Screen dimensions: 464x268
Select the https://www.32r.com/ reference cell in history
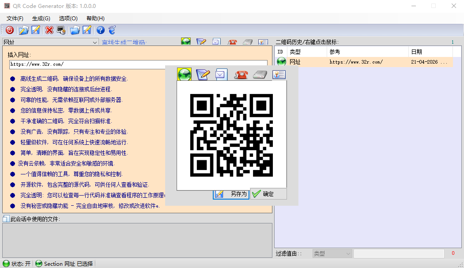pyautogui.click(x=356, y=62)
